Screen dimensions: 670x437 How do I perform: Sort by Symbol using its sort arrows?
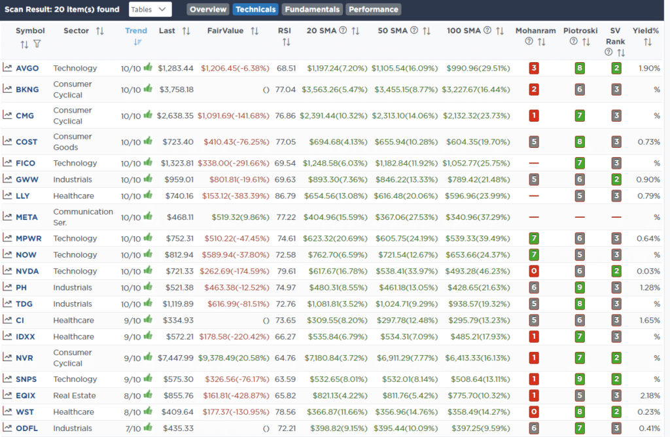point(24,44)
